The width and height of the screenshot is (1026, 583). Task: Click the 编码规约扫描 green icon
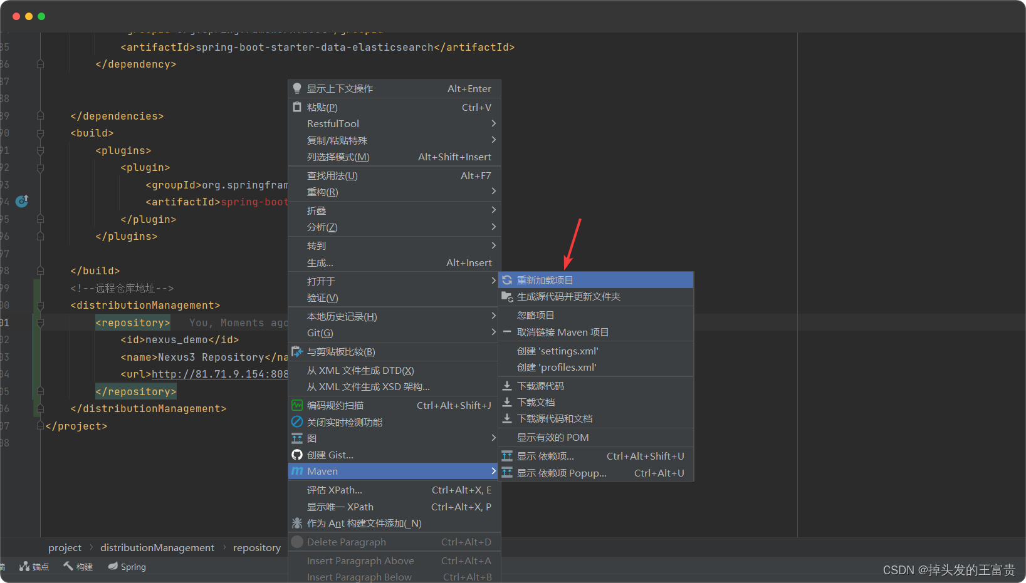297,405
